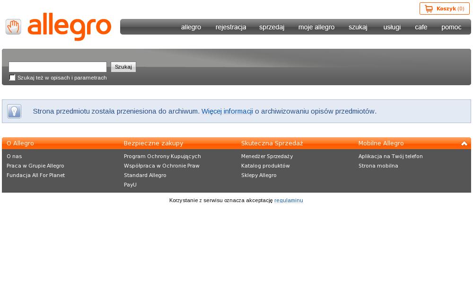
Task: Open the pomoc menu item
Action: click(451, 27)
